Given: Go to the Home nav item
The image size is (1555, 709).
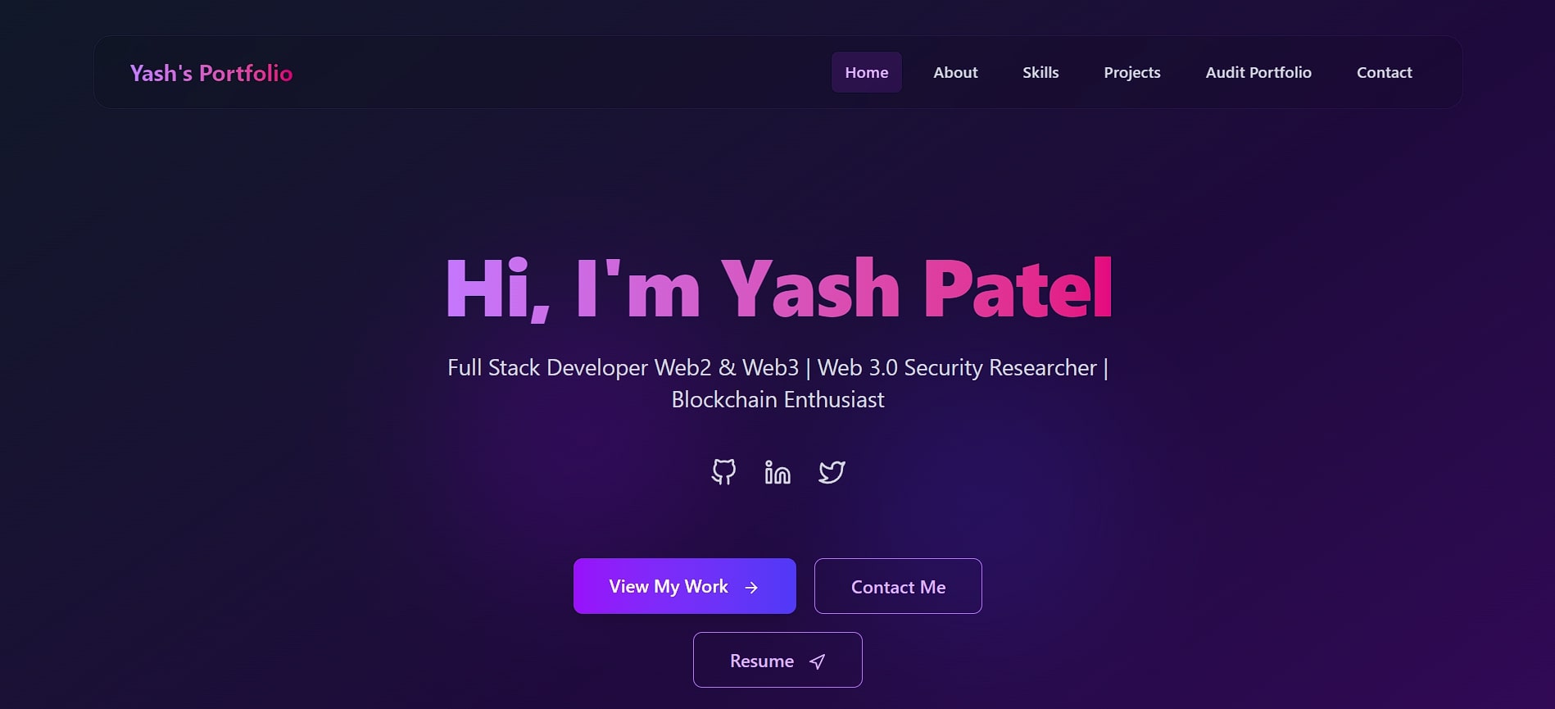Looking at the screenshot, I should tap(867, 72).
